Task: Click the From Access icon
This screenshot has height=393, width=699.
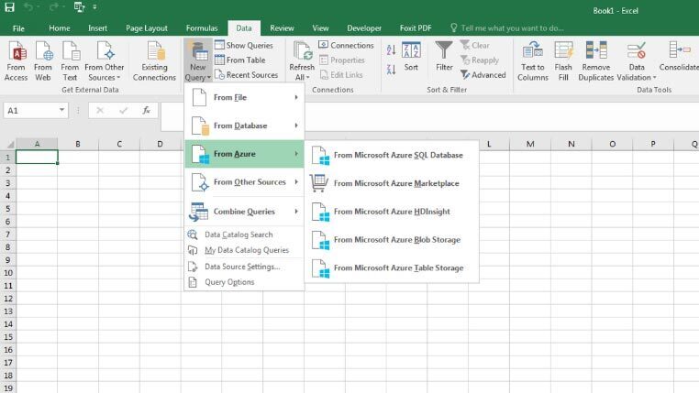Action: tap(17, 53)
